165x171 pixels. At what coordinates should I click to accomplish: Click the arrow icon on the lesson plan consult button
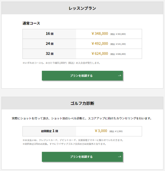click(119, 75)
